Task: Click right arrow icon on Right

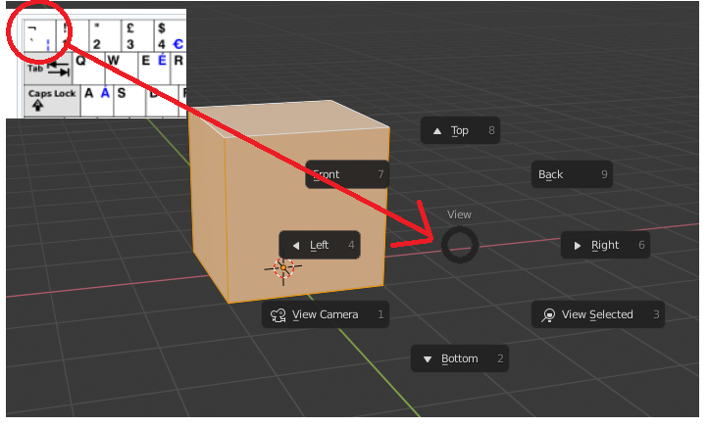Action: (577, 246)
